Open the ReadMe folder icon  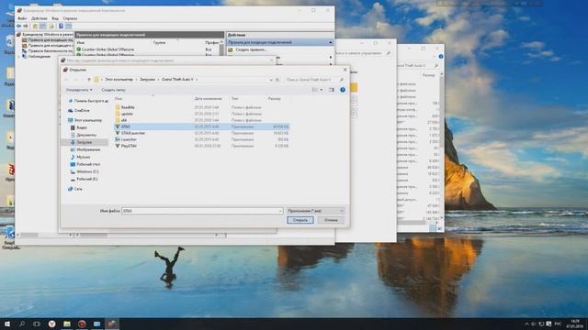118,107
